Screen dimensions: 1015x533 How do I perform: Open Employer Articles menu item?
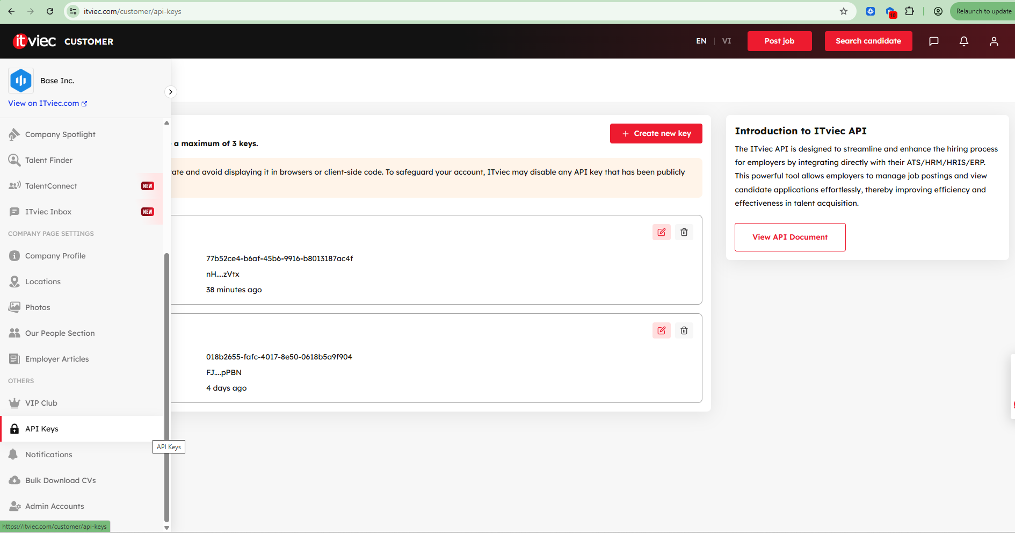pyautogui.click(x=82, y=359)
